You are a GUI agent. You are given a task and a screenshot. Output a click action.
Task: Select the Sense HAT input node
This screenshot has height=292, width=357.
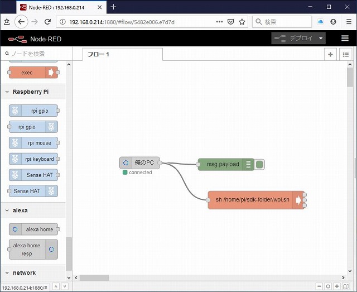pos(33,175)
